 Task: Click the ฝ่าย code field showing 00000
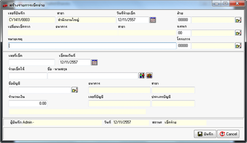coord(184,20)
